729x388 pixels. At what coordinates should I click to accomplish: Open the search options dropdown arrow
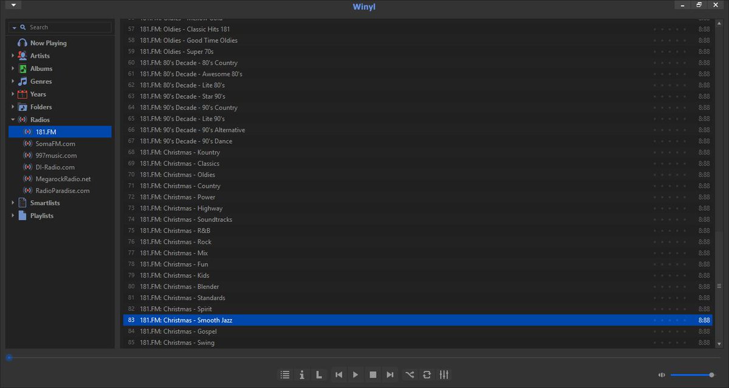14,28
